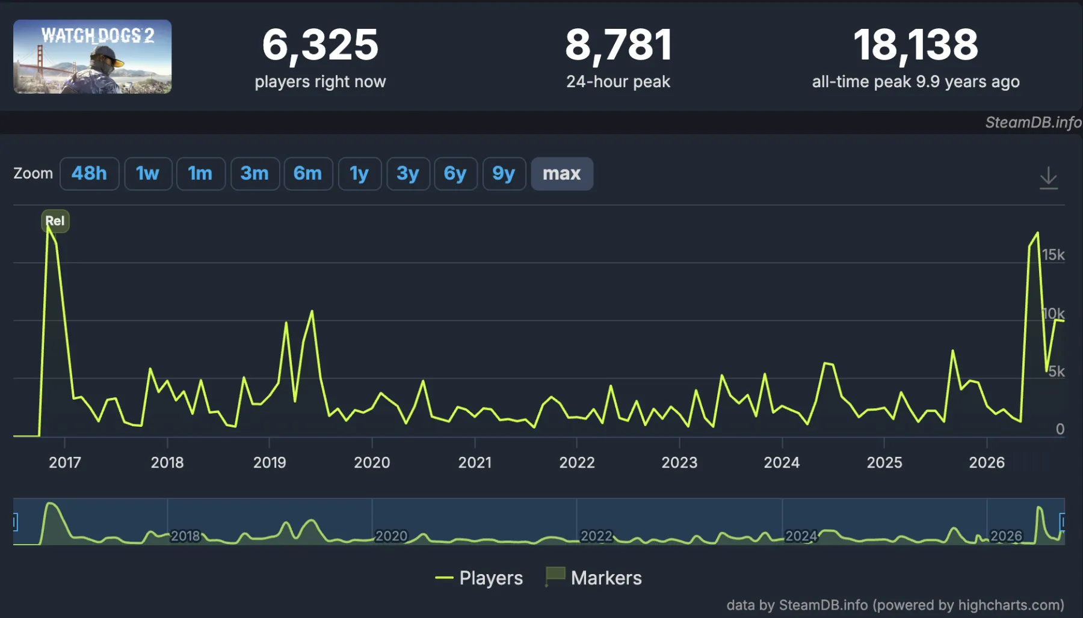Image resolution: width=1083 pixels, height=618 pixels.
Task: Click the right navigator range handle
Action: (x=1063, y=522)
